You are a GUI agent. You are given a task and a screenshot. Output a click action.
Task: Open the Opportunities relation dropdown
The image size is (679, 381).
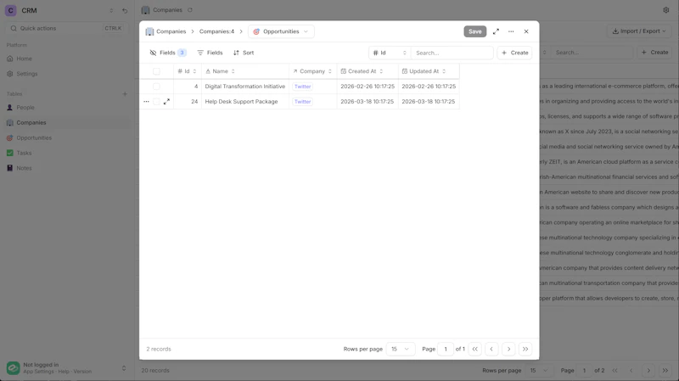(281, 31)
